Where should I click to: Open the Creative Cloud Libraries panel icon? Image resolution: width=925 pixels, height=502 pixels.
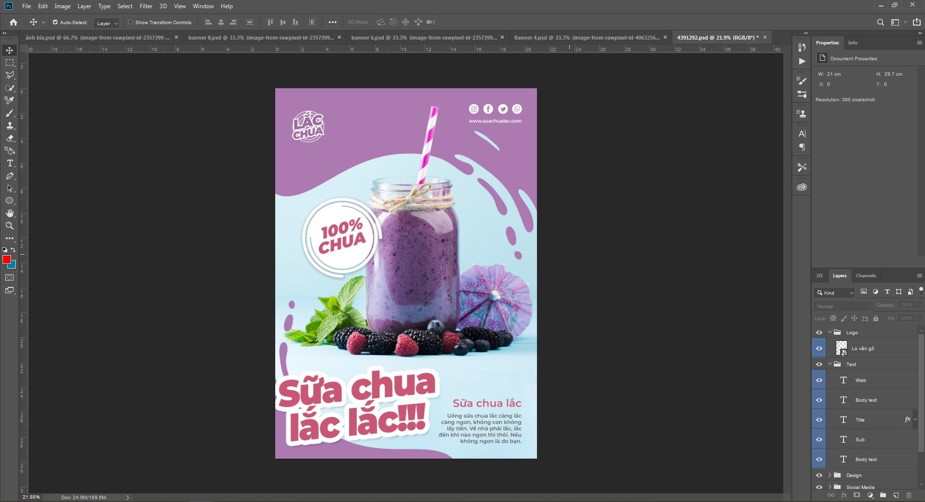pos(802,187)
